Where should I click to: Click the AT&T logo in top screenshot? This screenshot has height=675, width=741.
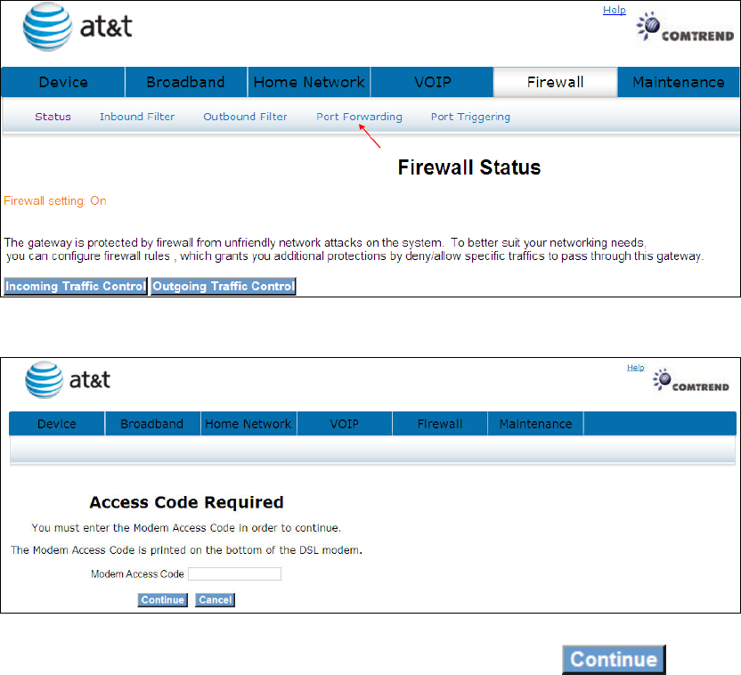click(x=77, y=27)
